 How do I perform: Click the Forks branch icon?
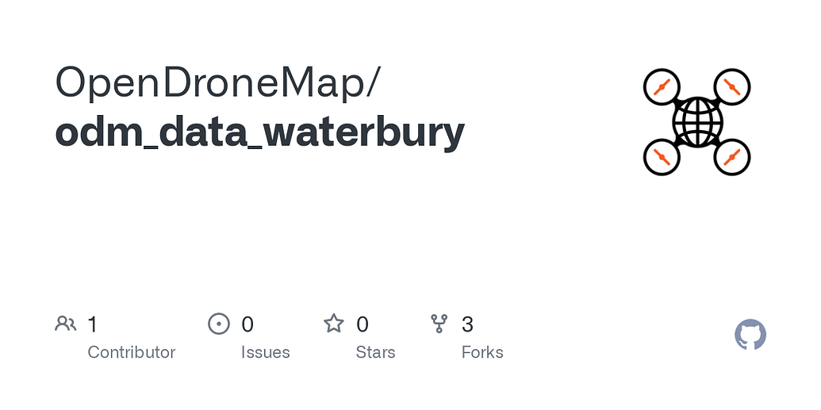tap(439, 324)
